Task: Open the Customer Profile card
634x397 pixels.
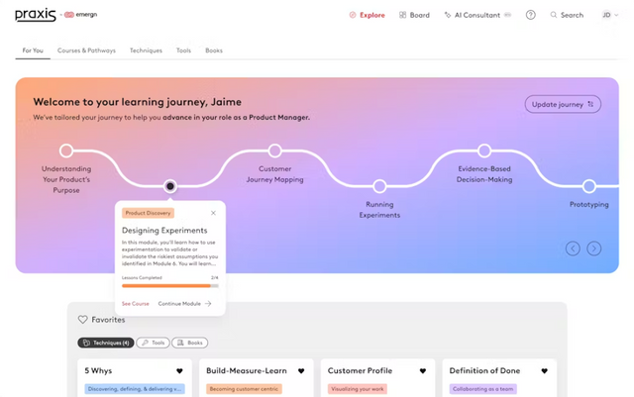Action: pyautogui.click(x=378, y=377)
